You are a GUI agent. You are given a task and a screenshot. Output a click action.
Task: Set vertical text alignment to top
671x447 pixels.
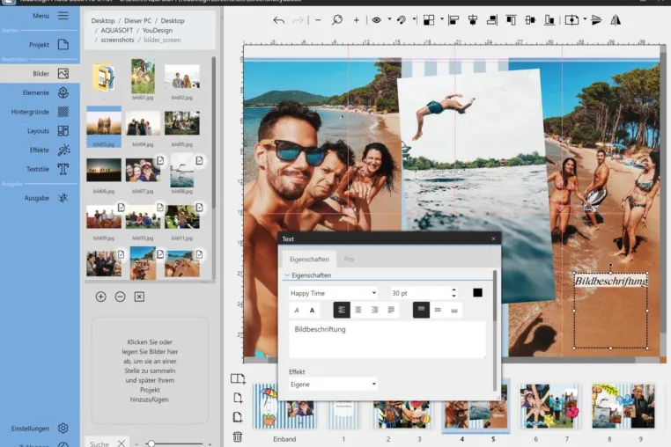click(421, 310)
